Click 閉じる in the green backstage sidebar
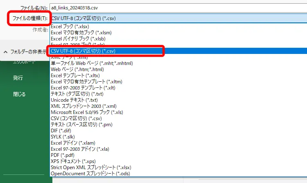The height and width of the screenshot is (183, 307). [19, 94]
